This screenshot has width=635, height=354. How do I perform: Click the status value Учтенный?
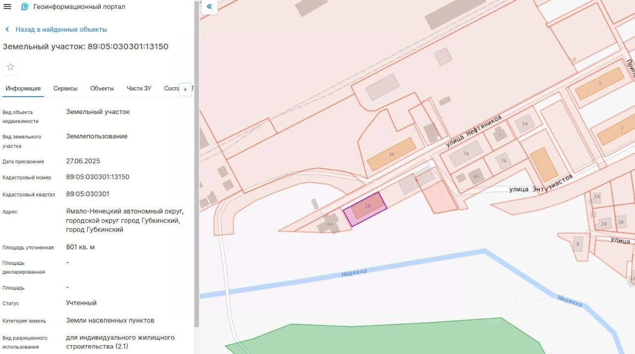pyautogui.click(x=81, y=303)
